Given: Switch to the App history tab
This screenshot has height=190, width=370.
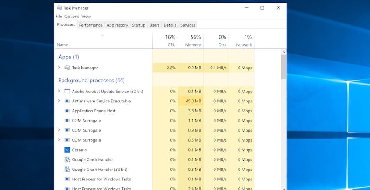Looking at the screenshot, I should pyautogui.click(x=117, y=25).
